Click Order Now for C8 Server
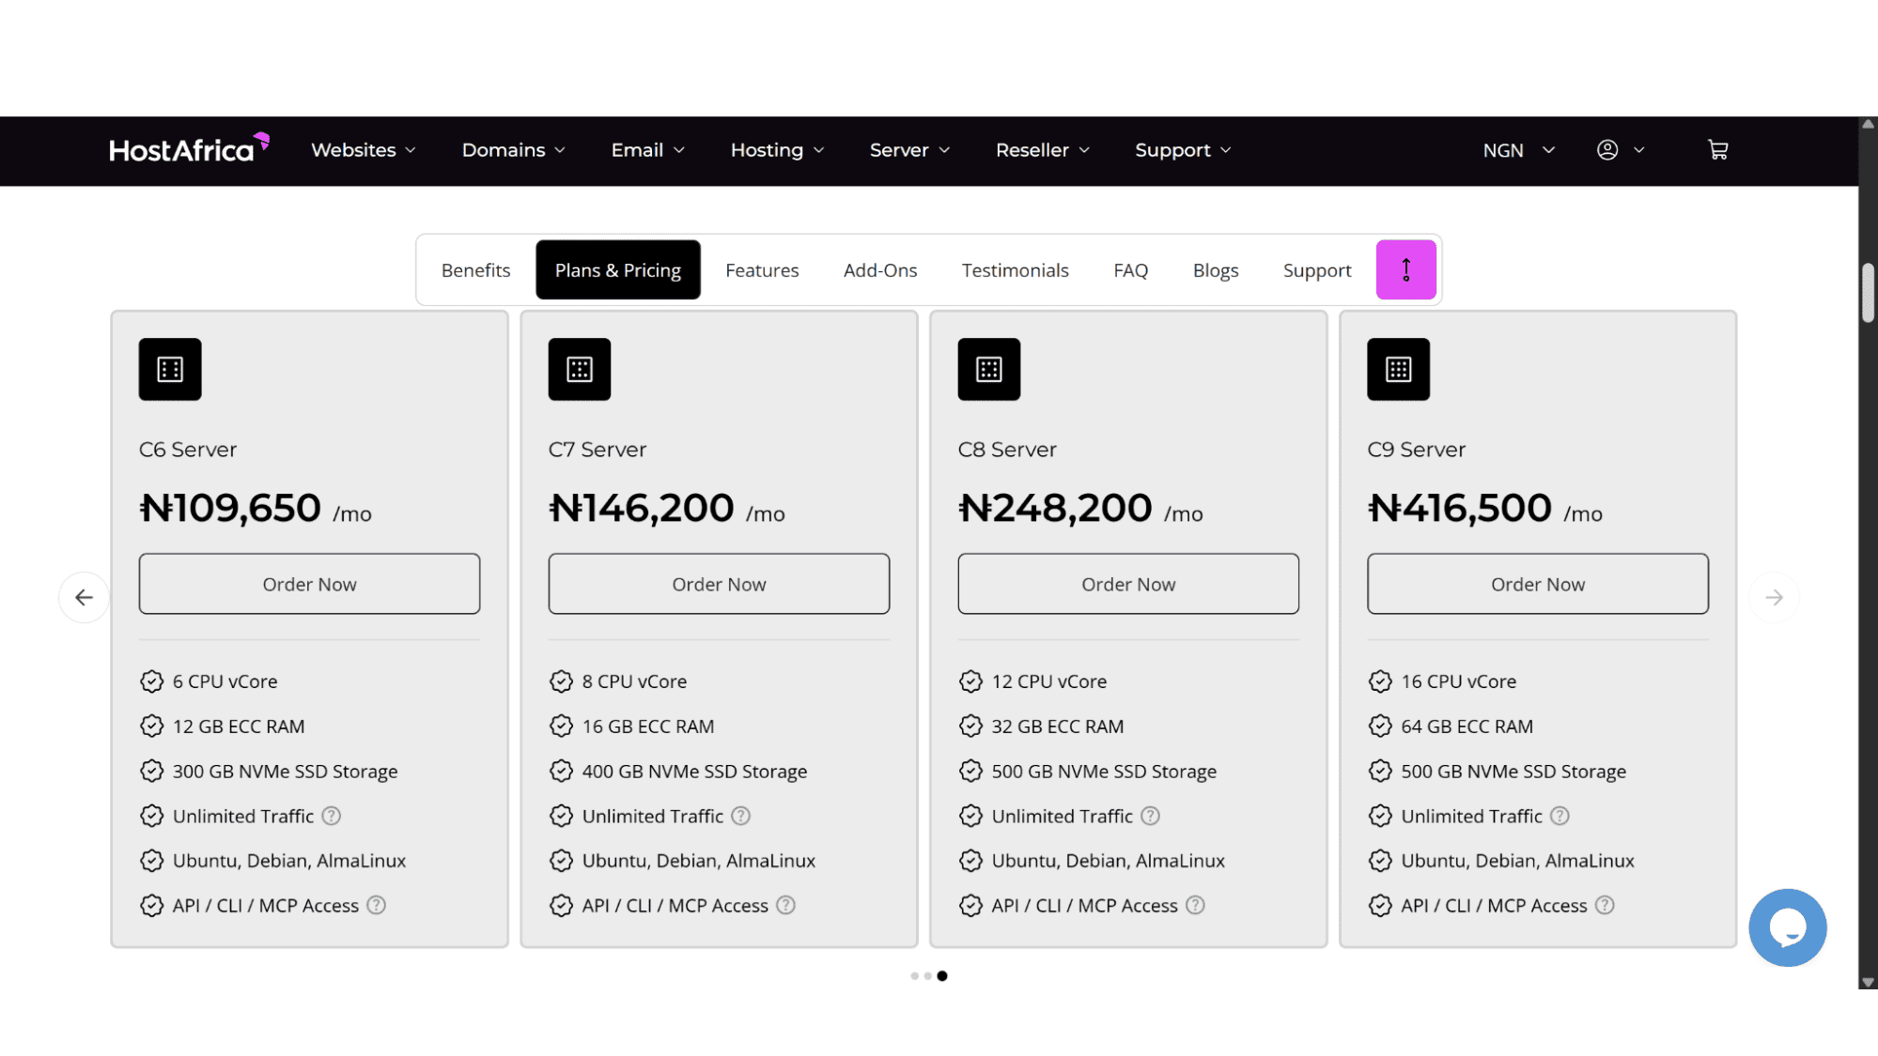The height and width of the screenshot is (1056, 1878). click(1128, 584)
